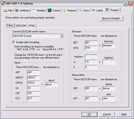Go to the Facts tab

pos(84,10)
